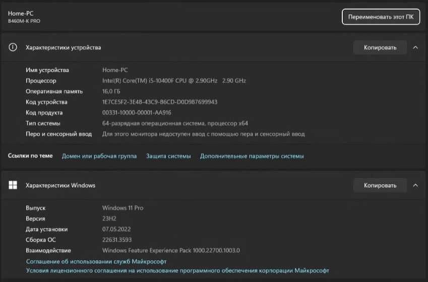Copy Windows specifications with Копировать button
The height and width of the screenshot is (282, 428).
tap(380, 185)
